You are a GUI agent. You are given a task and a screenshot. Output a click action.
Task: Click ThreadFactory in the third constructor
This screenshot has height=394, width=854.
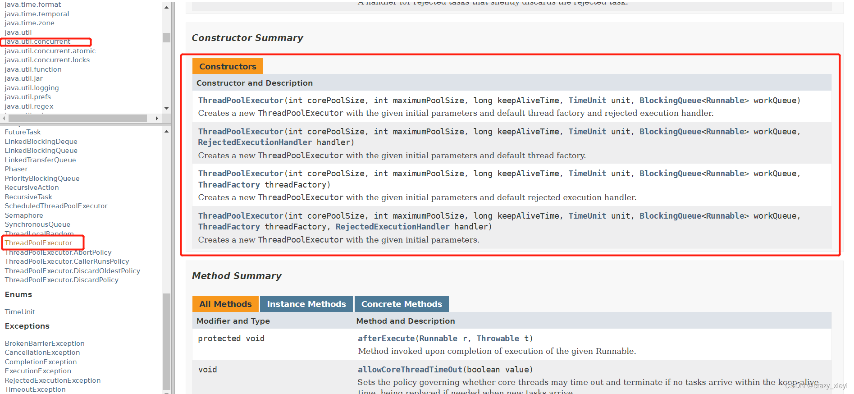coord(229,185)
